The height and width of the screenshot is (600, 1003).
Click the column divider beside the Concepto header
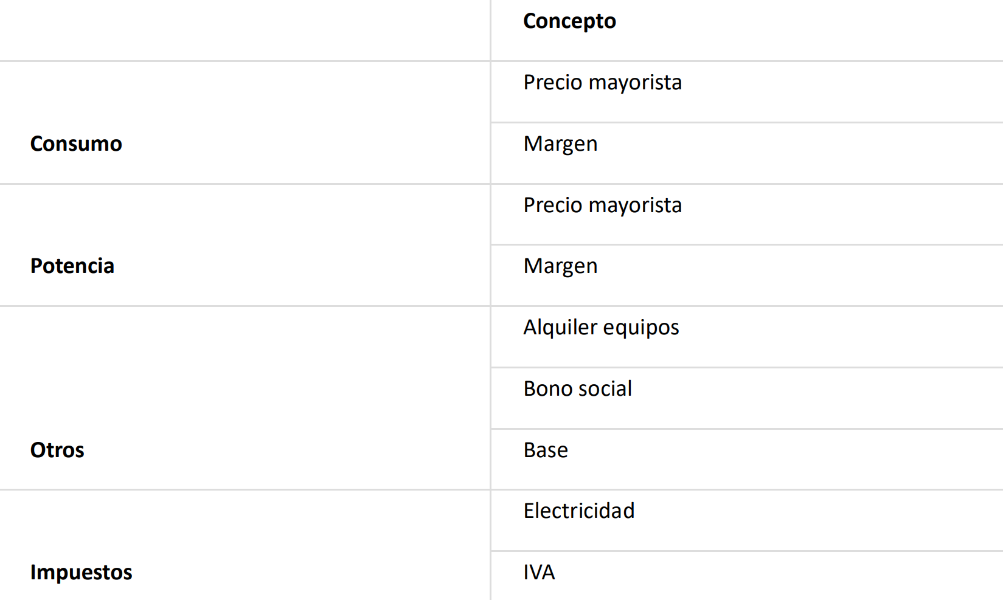(490, 29)
